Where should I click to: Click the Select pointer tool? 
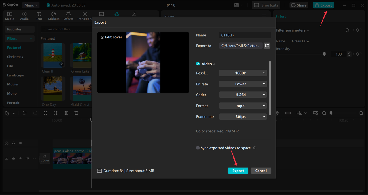[x=7, y=113]
